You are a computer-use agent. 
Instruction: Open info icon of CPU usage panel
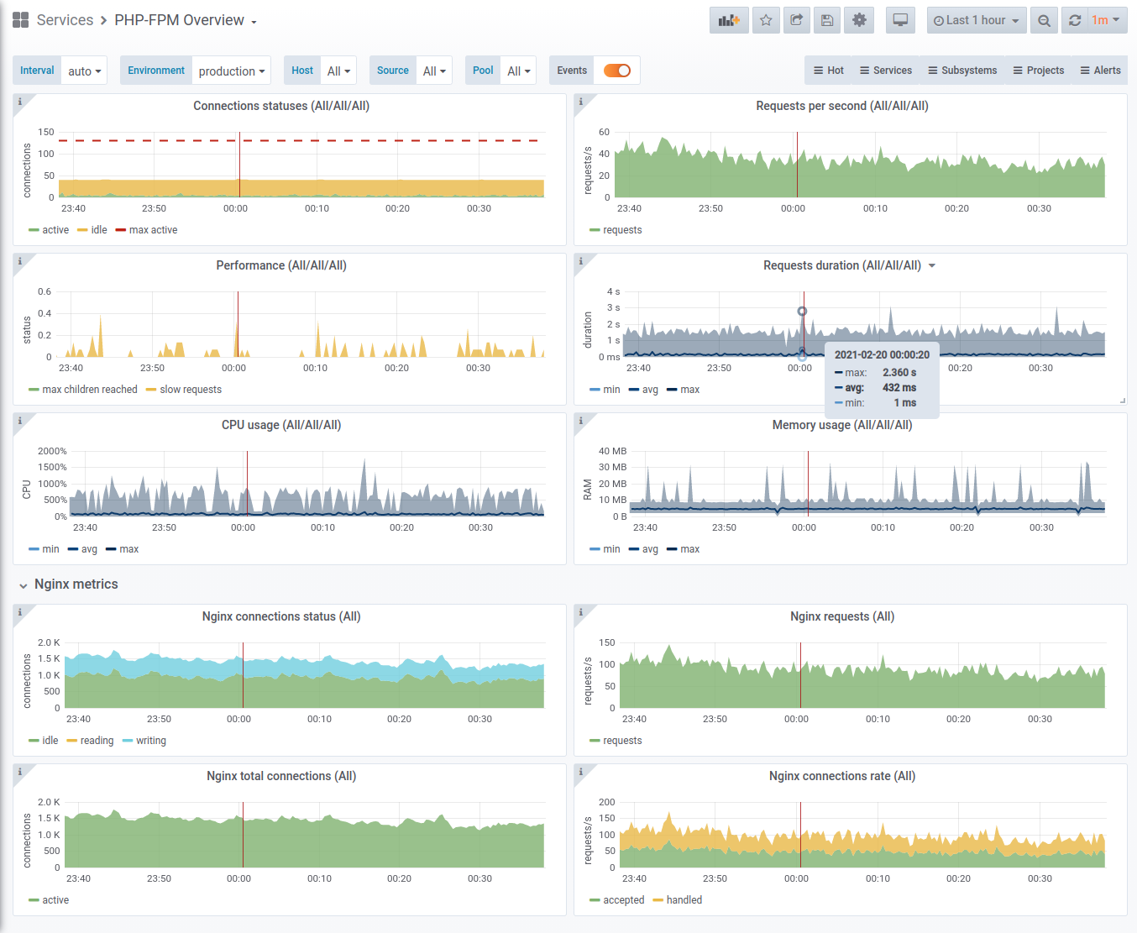click(x=19, y=420)
